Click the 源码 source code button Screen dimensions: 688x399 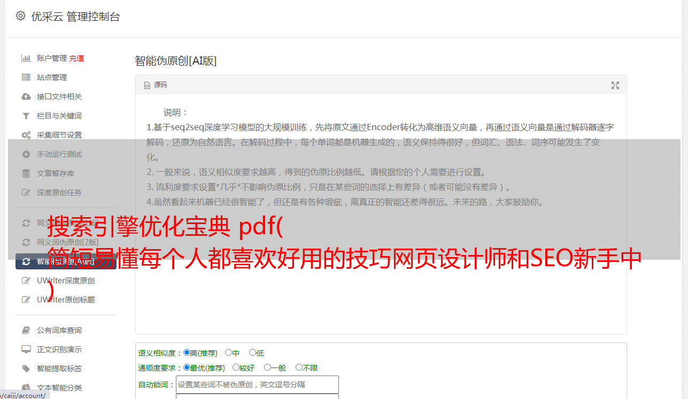(x=156, y=85)
